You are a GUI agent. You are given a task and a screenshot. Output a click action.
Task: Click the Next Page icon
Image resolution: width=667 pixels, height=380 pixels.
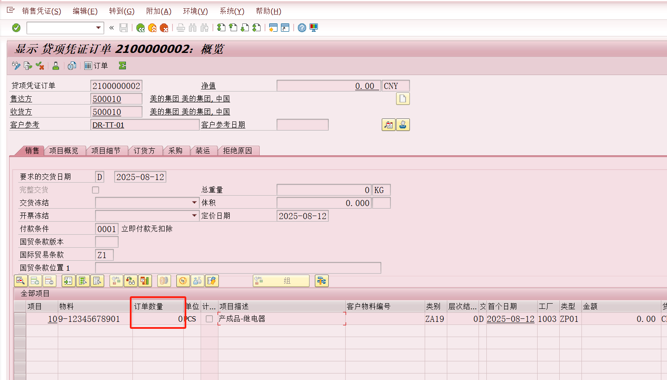click(x=245, y=28)
